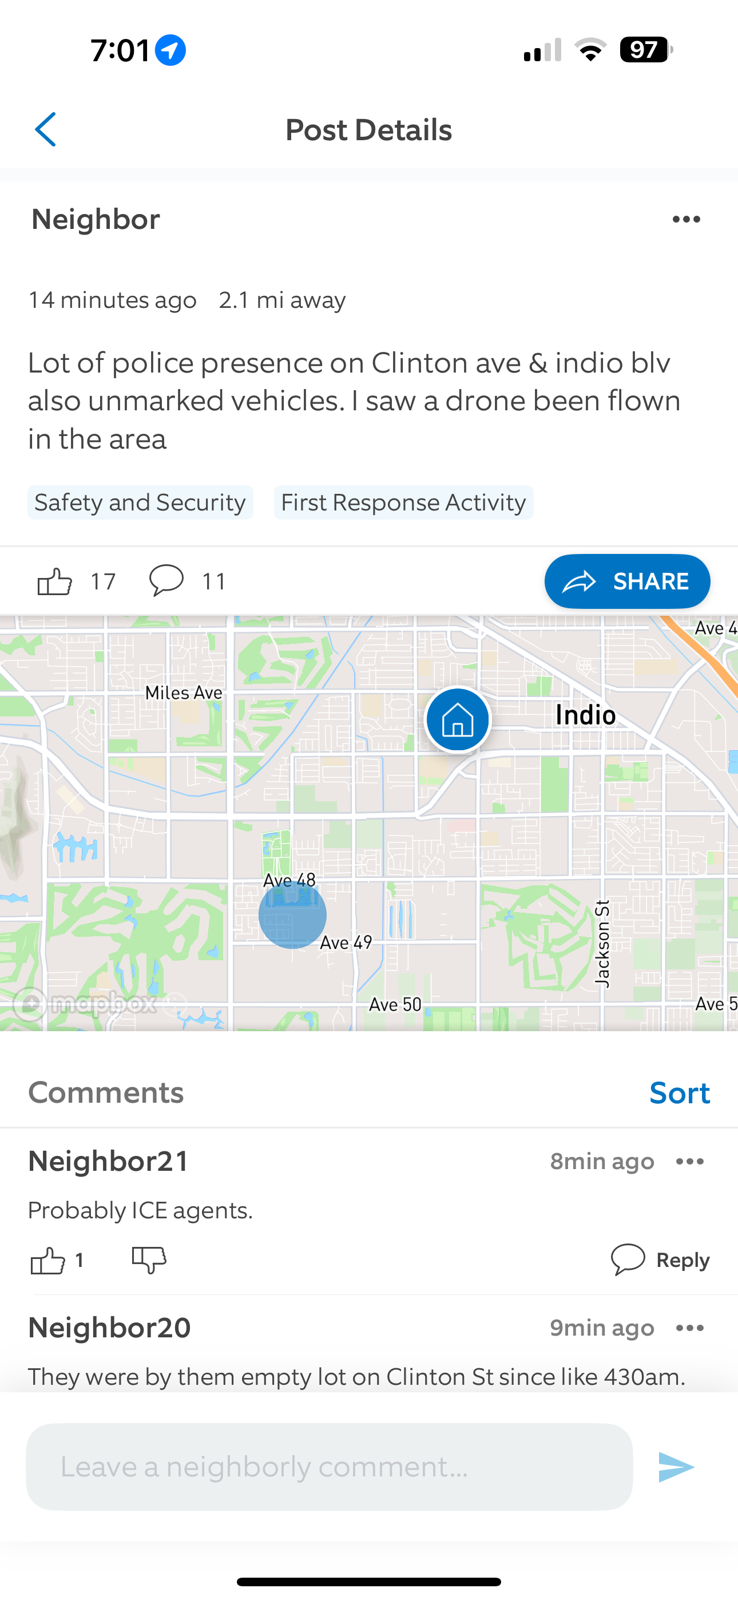This screenshot has height=1600, width=738.
Task: Downvote Neighbor21's comment
Action: (x=149, y=1260)
